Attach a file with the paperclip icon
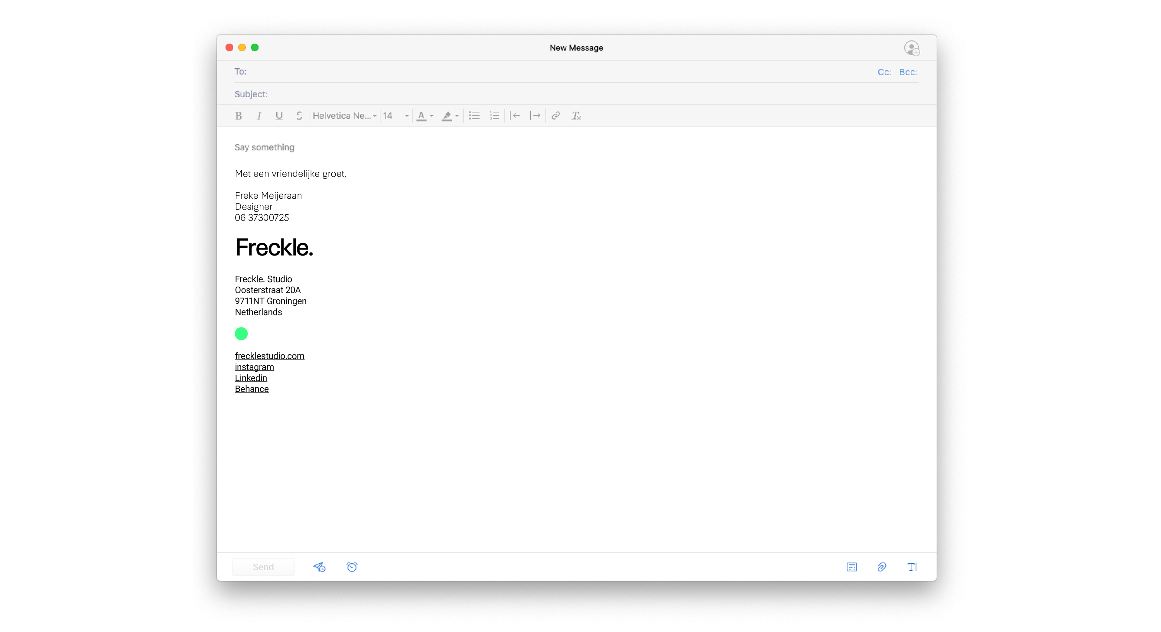The width and height of the screenshot is (1161, 632). pyautogui.click(x=882, y=567)
